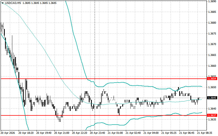This screenshot has height=136, width=218.
Task: Click the '21 Apr 08:35' time label
Action: tap(205, 133)
